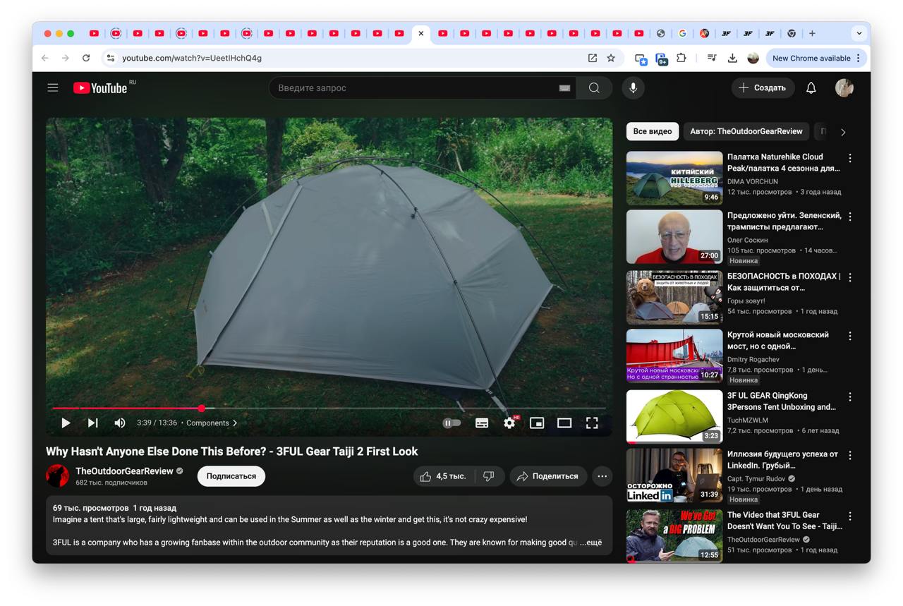Open the notifications bell

811,88
